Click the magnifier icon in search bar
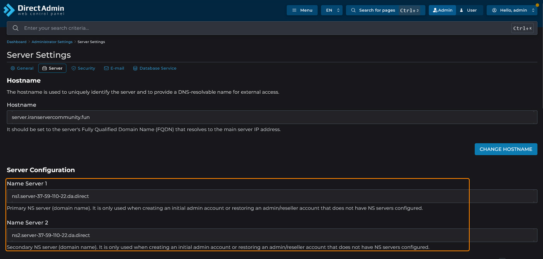This screenshot has height=259, width=543. pos(16,28)
